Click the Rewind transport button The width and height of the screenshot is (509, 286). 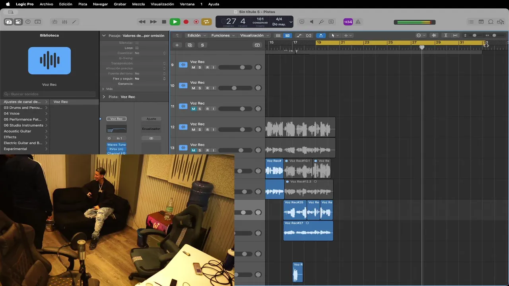(142, 22)
